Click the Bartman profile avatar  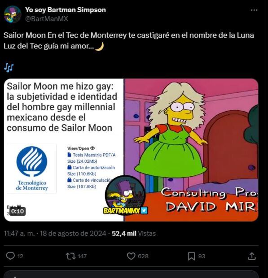tap(13, 14)
